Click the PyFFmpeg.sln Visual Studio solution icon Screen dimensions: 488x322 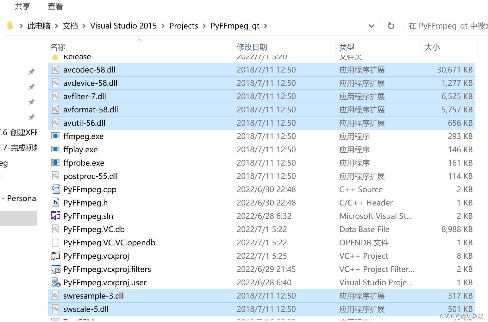point(56,216)
